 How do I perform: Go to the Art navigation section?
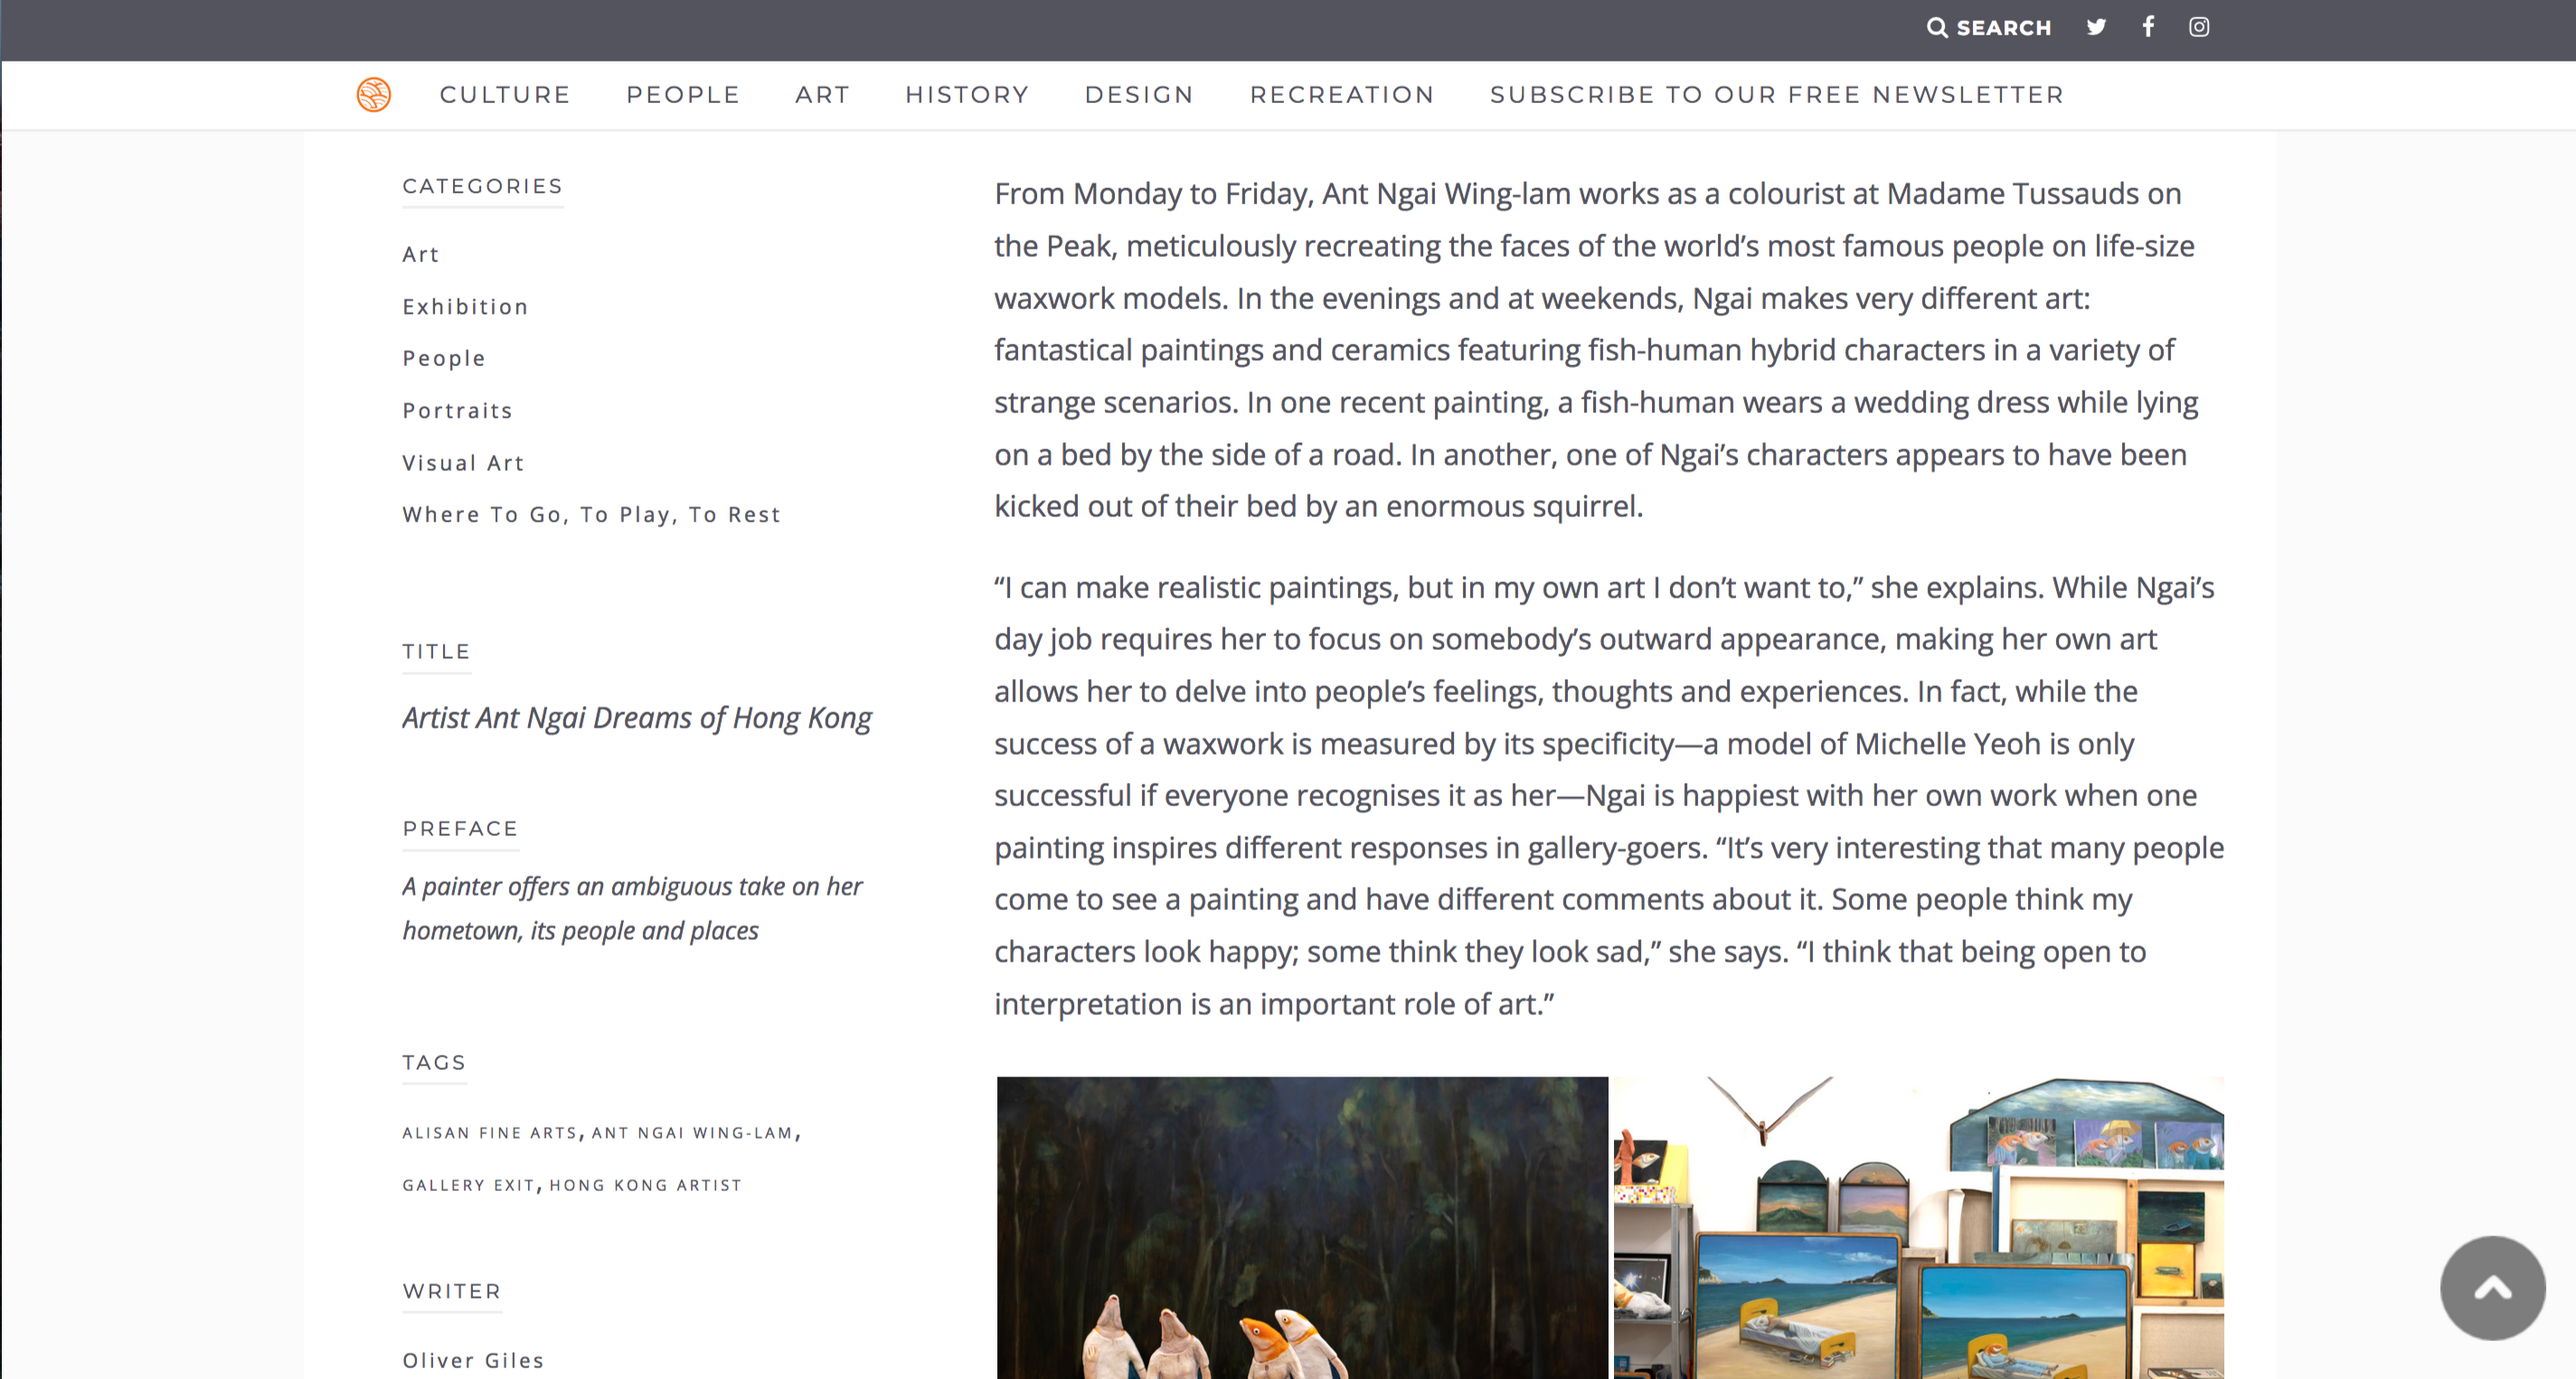click(x=822, y=95)
